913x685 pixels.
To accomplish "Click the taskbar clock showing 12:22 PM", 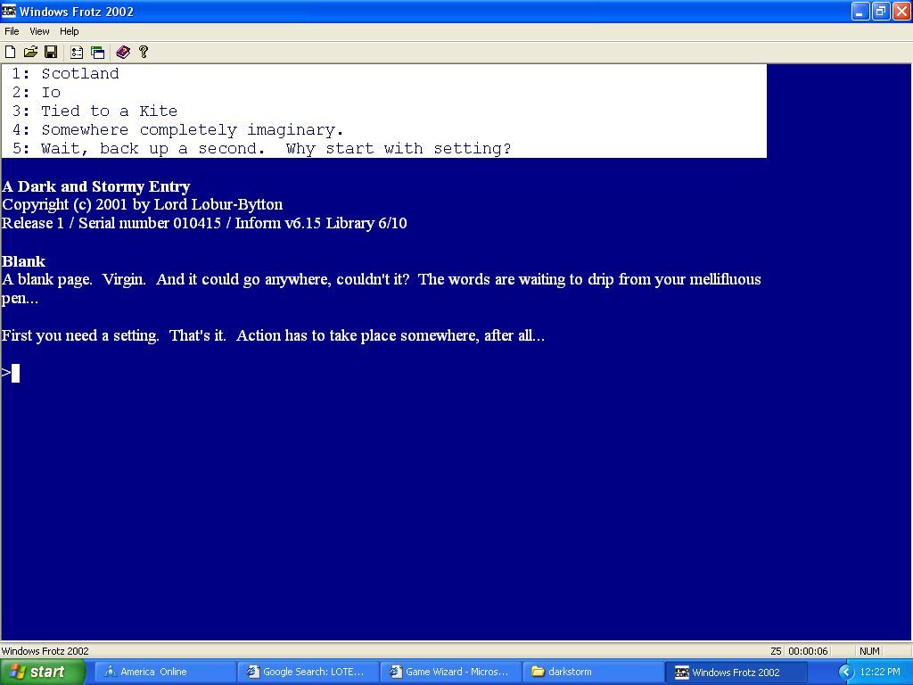I will click(x=880, y=673).
